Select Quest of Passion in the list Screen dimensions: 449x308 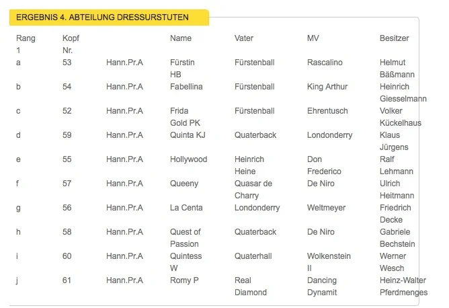(x=186, y=238)
